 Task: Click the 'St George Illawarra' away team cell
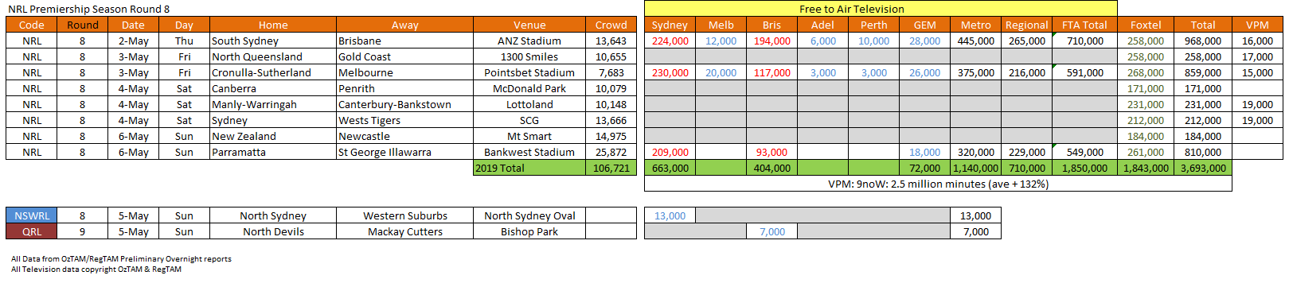pos(405,152)
